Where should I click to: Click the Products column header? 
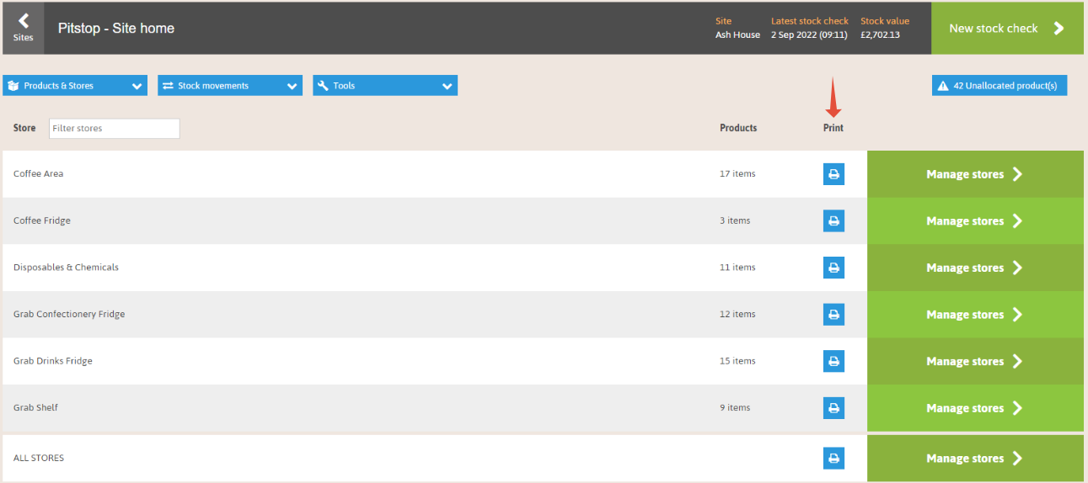pyautogui.click(x=738, y=128)
